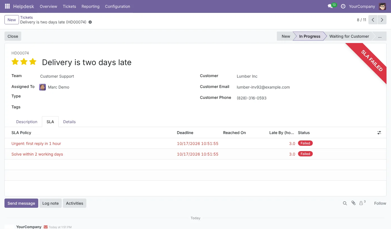Viewport: 391px width, 229px height.
Task: Click the Log note button
Action: click(51, 203)
